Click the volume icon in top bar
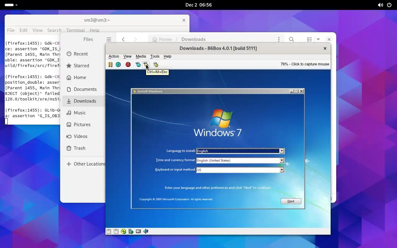This screenshot has height=248, width=397. [x=380, y=5]
